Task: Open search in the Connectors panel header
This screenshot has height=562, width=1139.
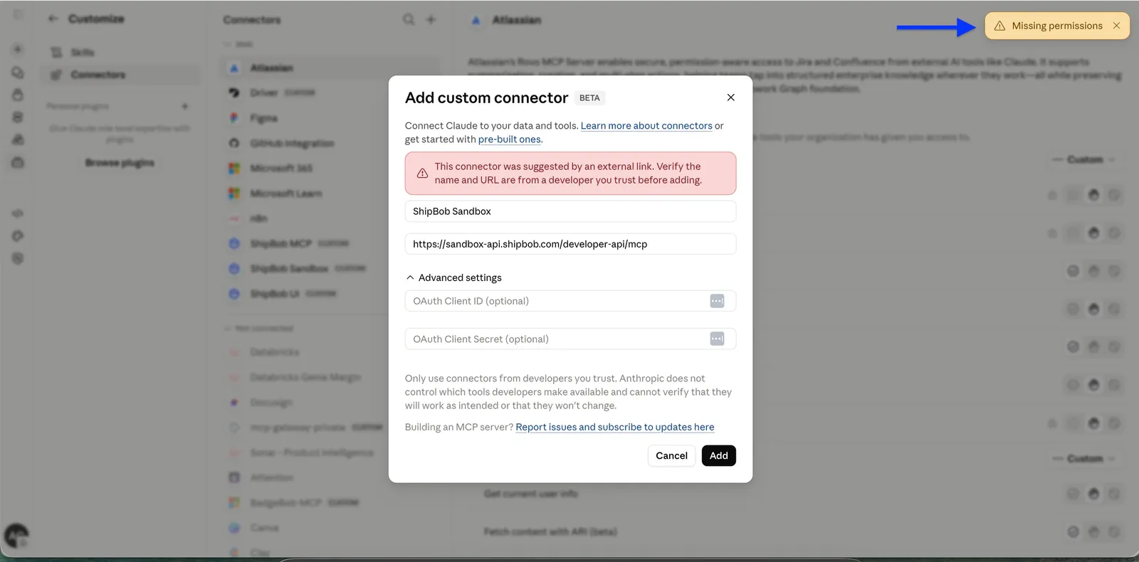Action: tap(409, 19)
